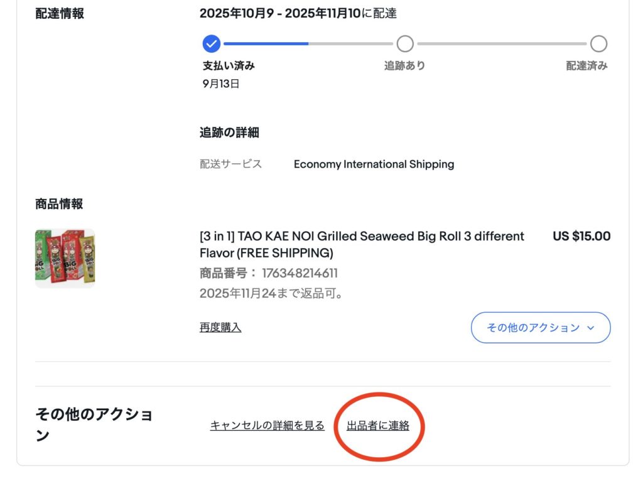
Task: Open the seaweed product thumbnail image
Action: coord(65,258)
